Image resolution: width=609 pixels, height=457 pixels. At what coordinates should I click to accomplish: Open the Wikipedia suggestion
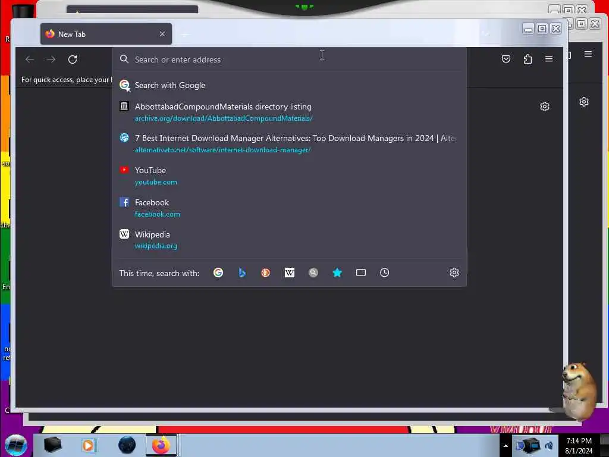[290, 240]
